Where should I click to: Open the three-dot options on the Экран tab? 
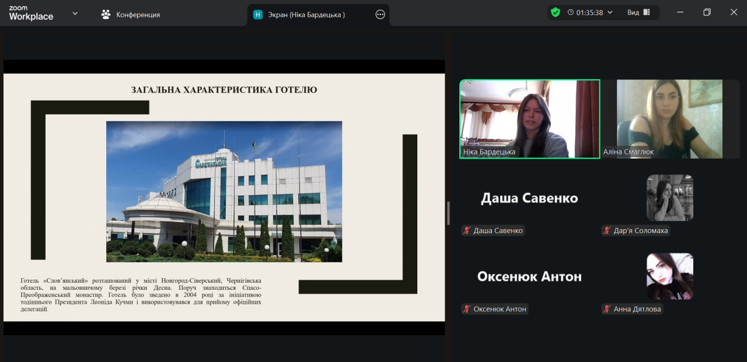380,15
